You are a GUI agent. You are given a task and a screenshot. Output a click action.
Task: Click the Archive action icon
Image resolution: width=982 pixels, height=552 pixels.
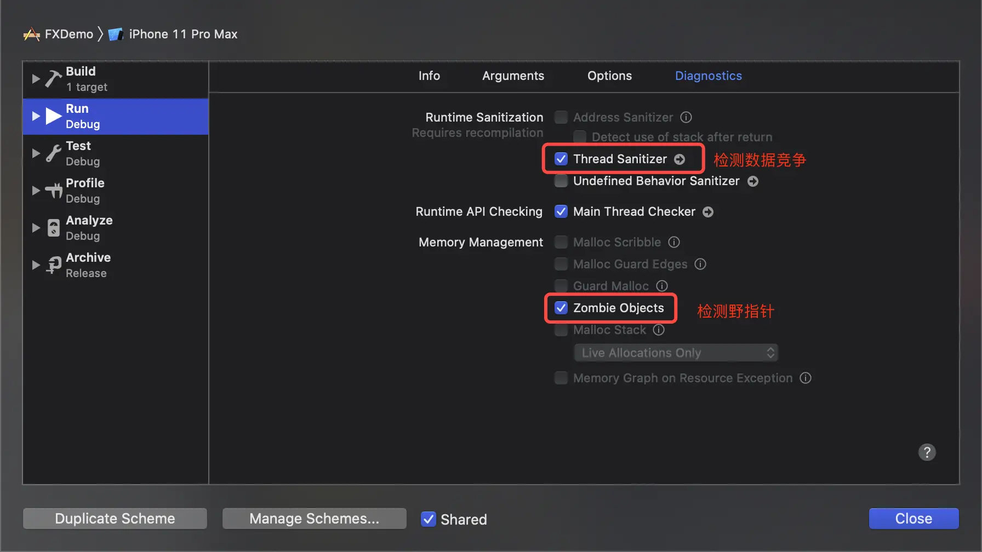click(53, 265)
